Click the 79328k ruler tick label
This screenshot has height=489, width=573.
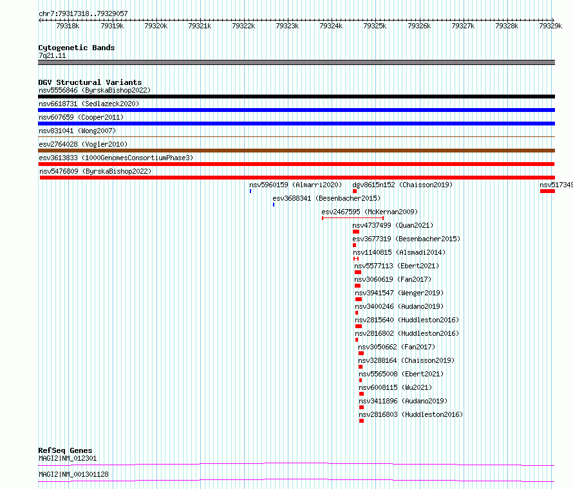507,26
